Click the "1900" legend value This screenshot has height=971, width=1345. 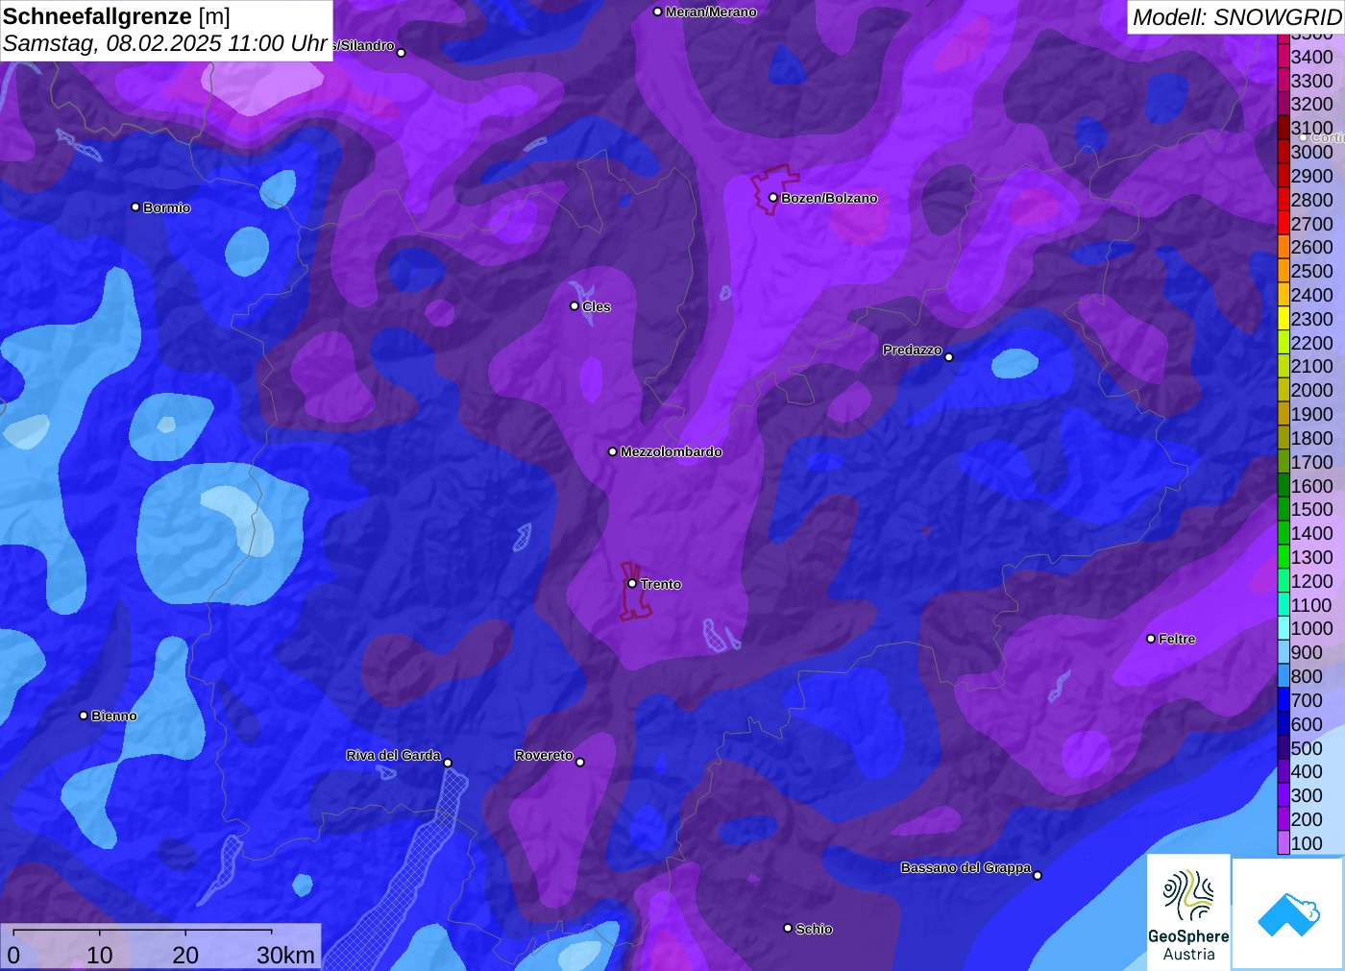[1312, 414]
